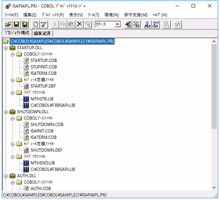Select the STARTUP.DLL gear icon
Image resolution: width=220 pixels, height=200 pixels.
click(x=12, y=48)
